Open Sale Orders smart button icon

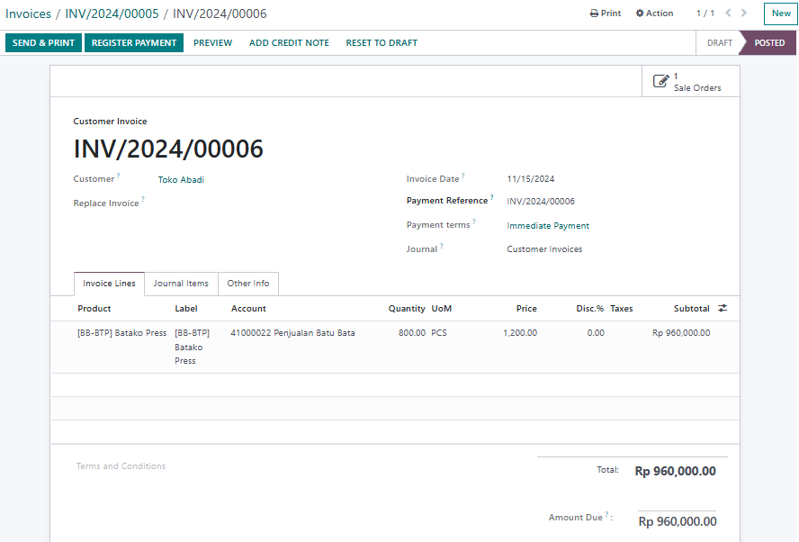click(661, 82)
